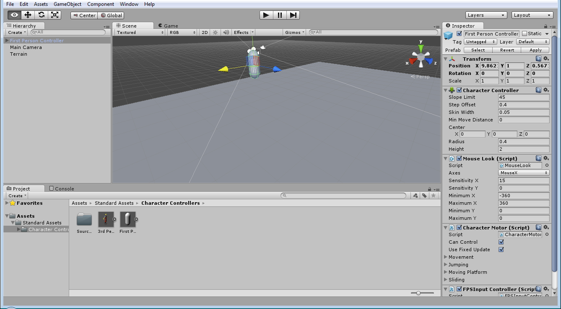561x309 pixels.
Task: Uncheck Can Control in Character Motor
Action: (x=501, y=242)
